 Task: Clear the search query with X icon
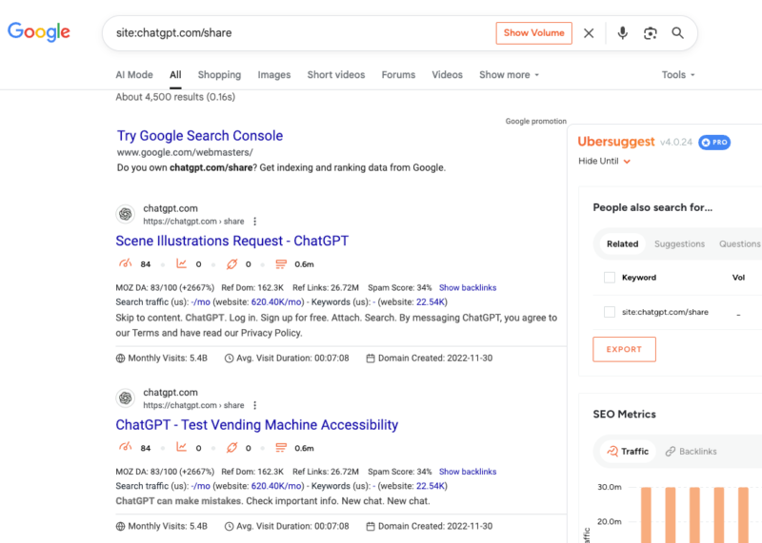coord(589,33)
